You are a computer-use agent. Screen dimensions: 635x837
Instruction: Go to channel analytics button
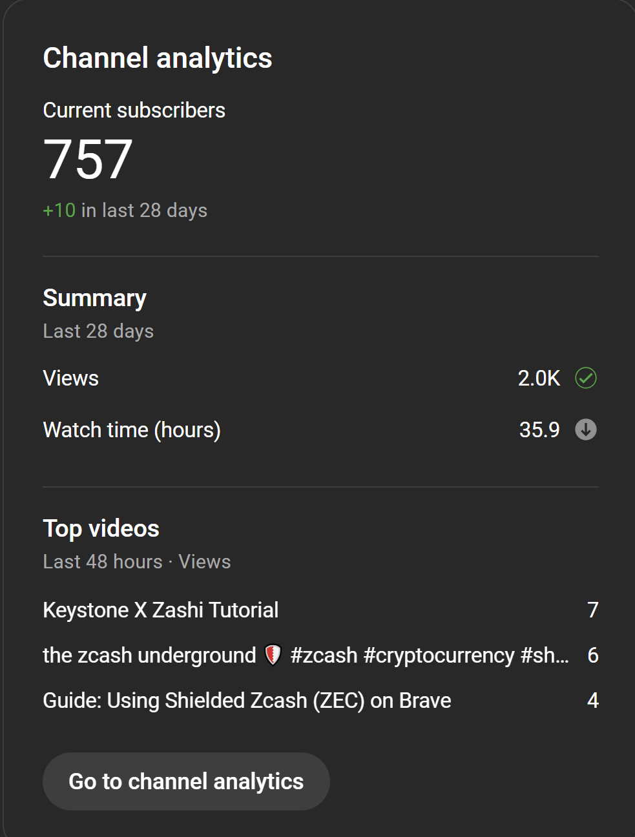pyautogui.click(x=186, y=781)
